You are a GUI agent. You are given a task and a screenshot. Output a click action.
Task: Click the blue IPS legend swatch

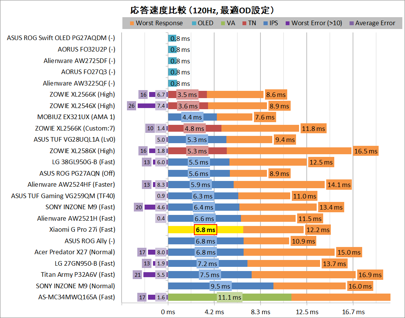coord(265,23)
